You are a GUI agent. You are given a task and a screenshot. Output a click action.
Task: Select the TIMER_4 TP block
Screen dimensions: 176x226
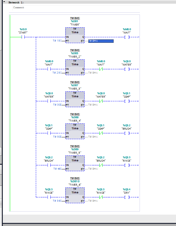75,131
